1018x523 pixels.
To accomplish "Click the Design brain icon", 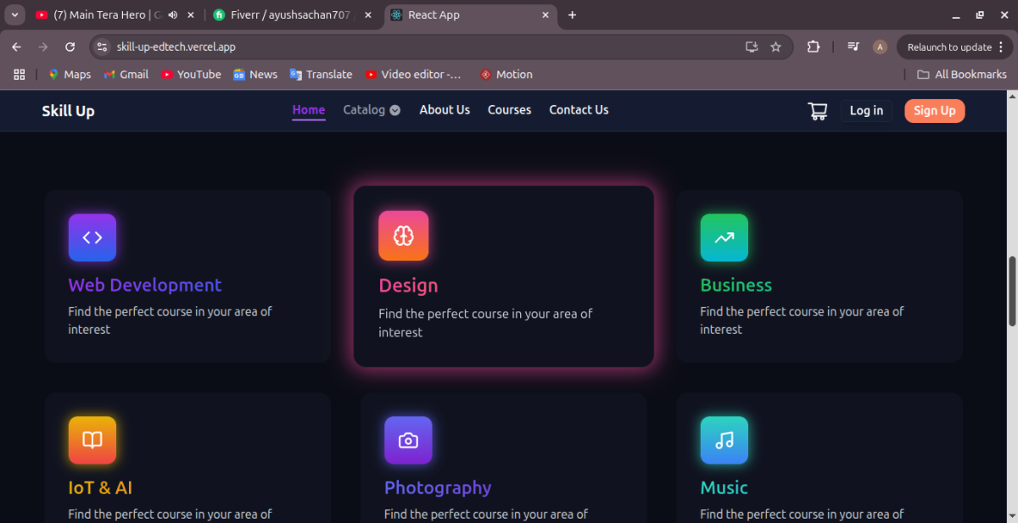I will (403, 236).
